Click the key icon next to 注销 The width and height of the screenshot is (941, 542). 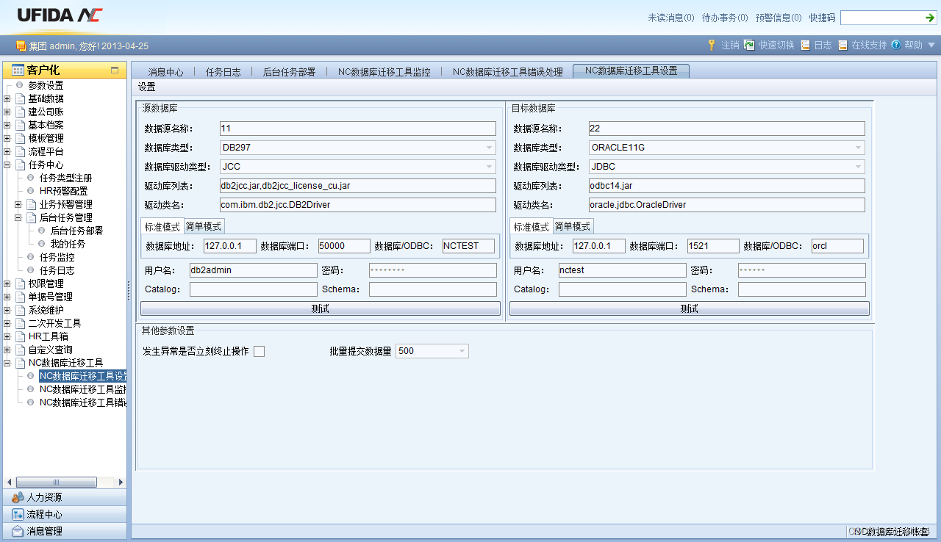pos(712,45)
